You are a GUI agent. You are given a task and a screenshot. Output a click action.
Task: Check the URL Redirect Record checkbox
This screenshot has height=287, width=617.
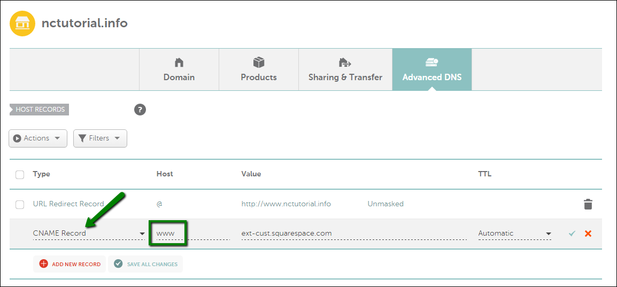coord(20,204)
